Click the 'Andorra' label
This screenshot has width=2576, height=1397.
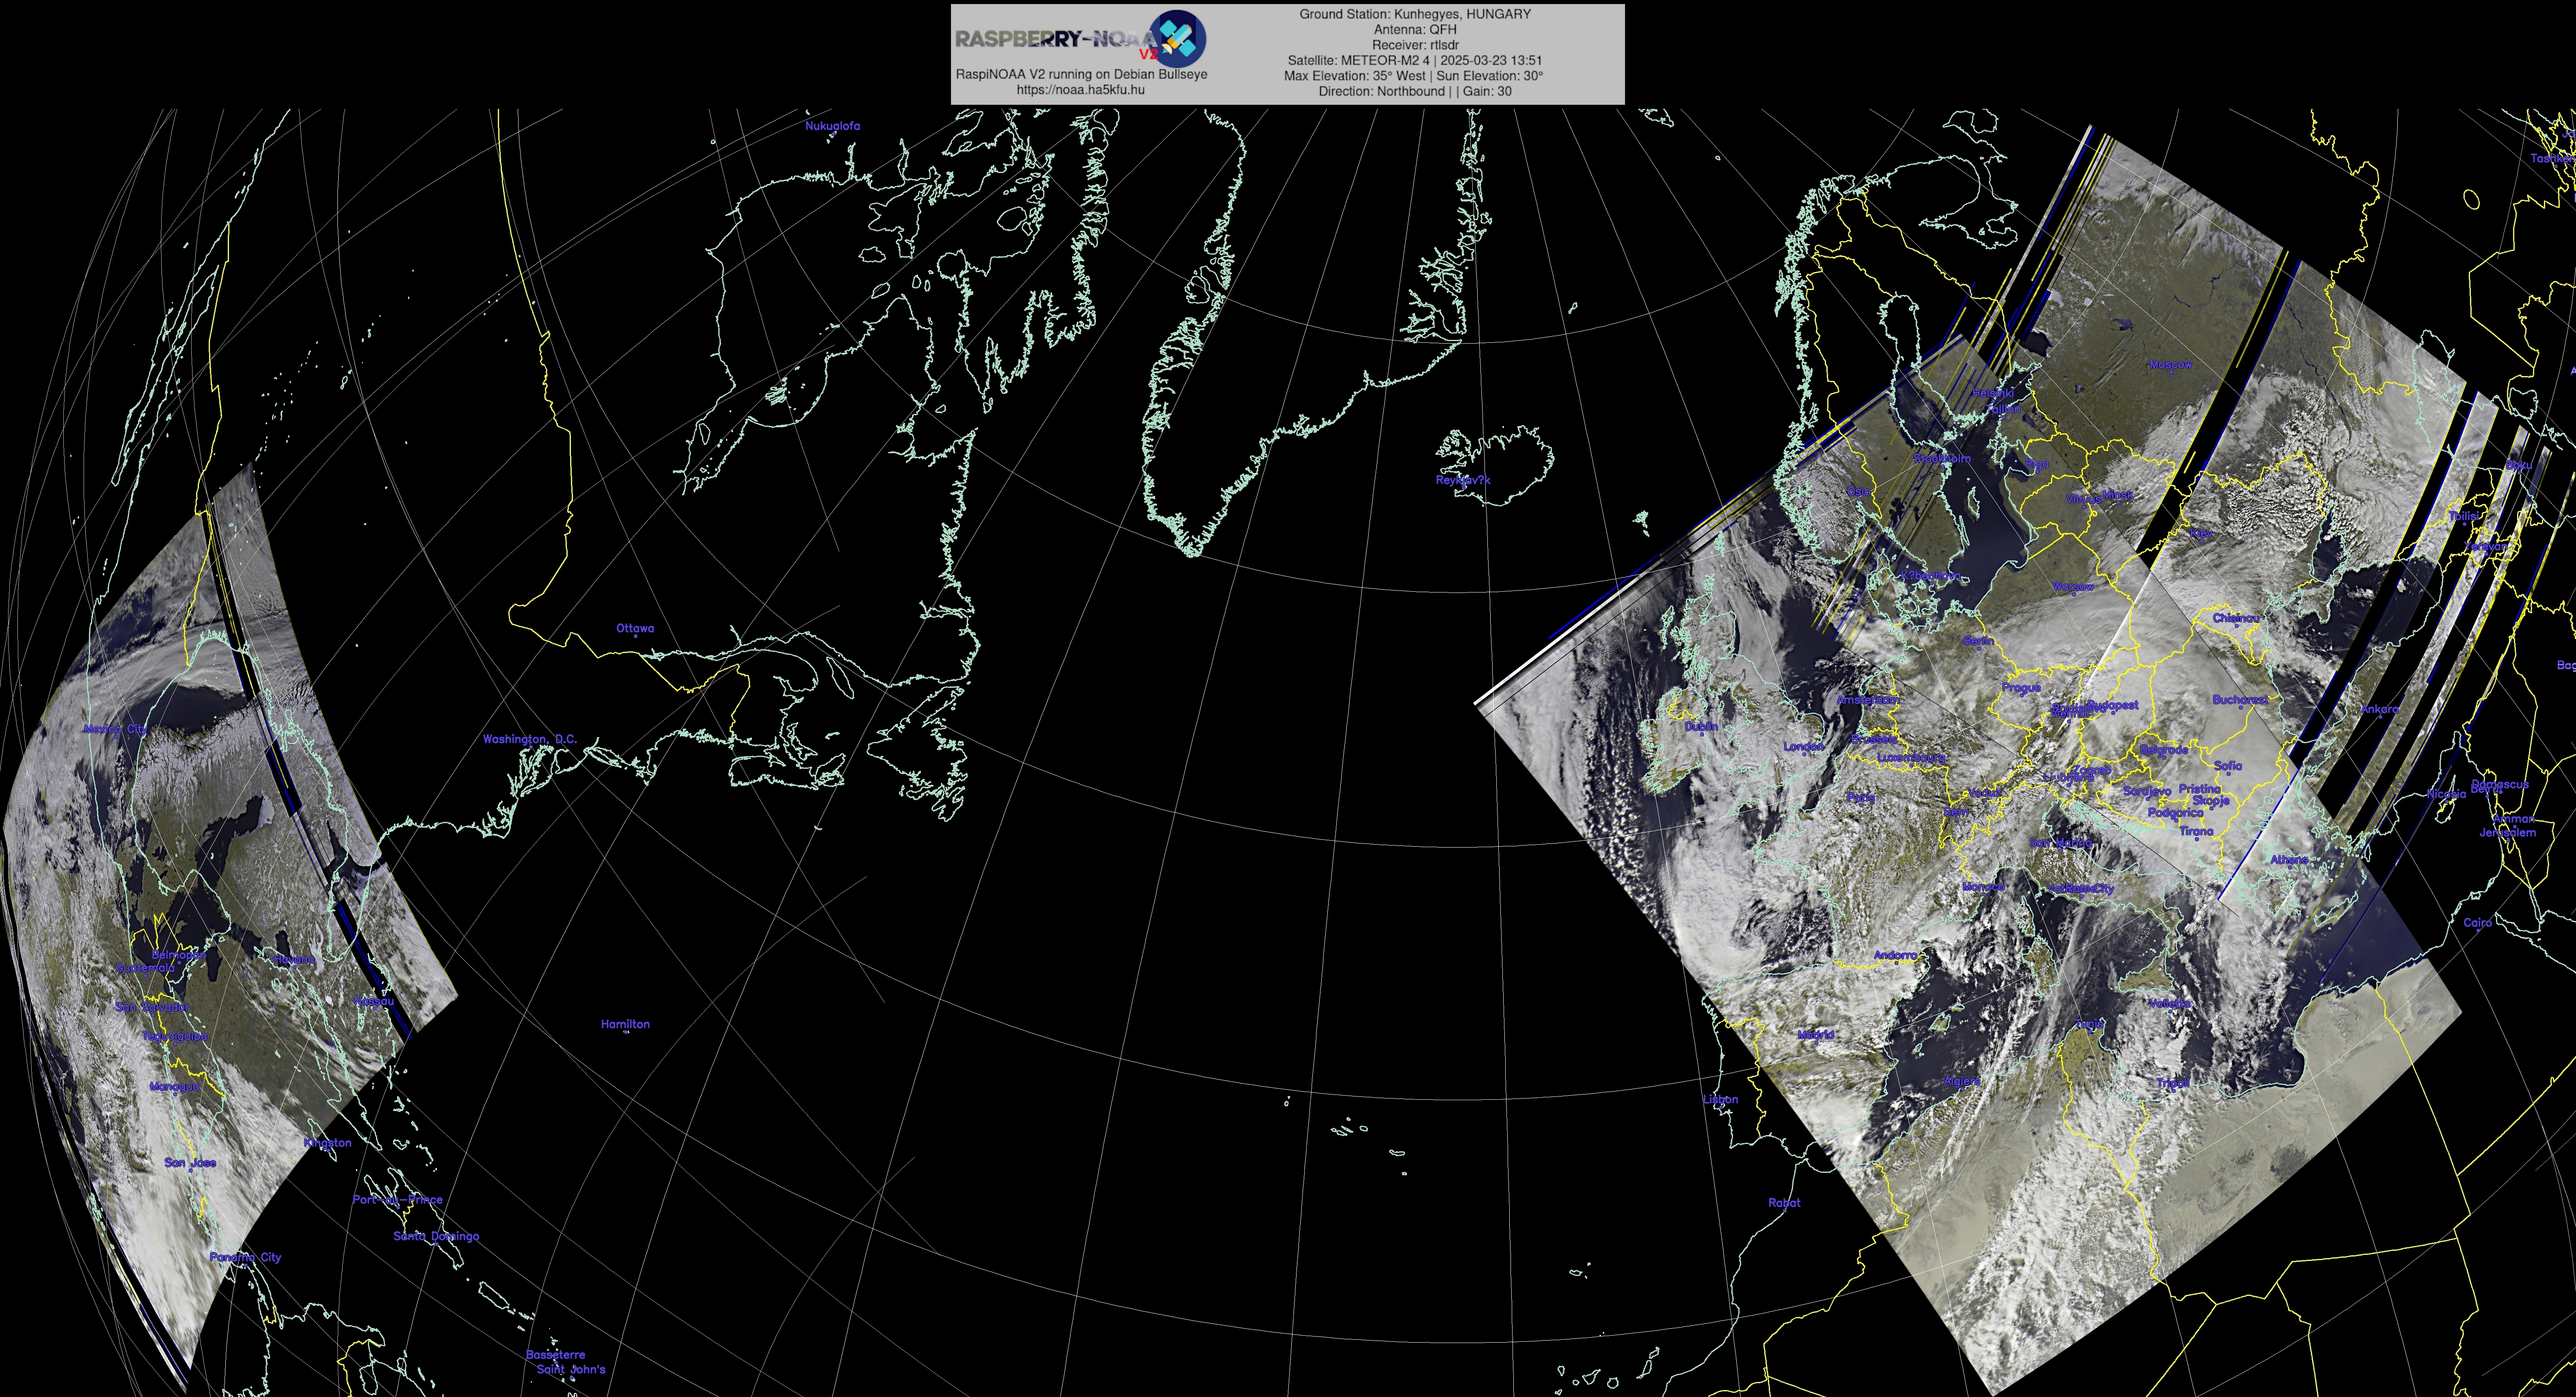coord(1895,956)
